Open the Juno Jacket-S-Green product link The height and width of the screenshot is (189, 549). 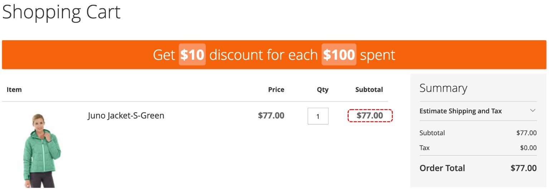pyautogui.click(x=126, y=116)
